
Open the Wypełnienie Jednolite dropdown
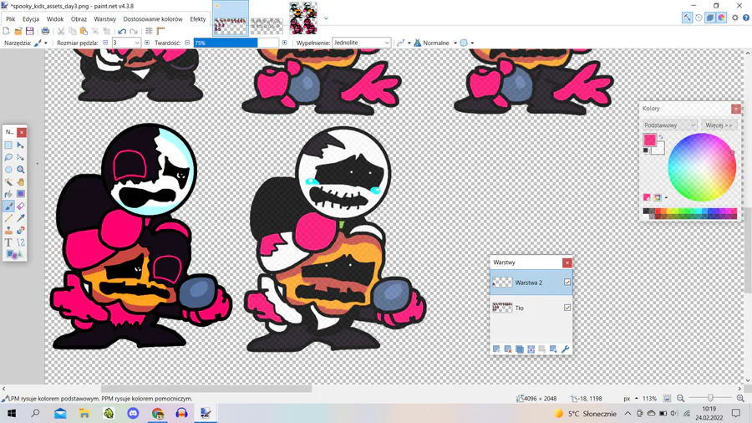tap(361, 43)
